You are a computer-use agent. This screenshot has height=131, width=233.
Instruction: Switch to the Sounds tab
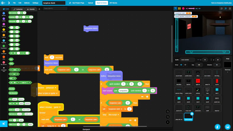(31, 9)
